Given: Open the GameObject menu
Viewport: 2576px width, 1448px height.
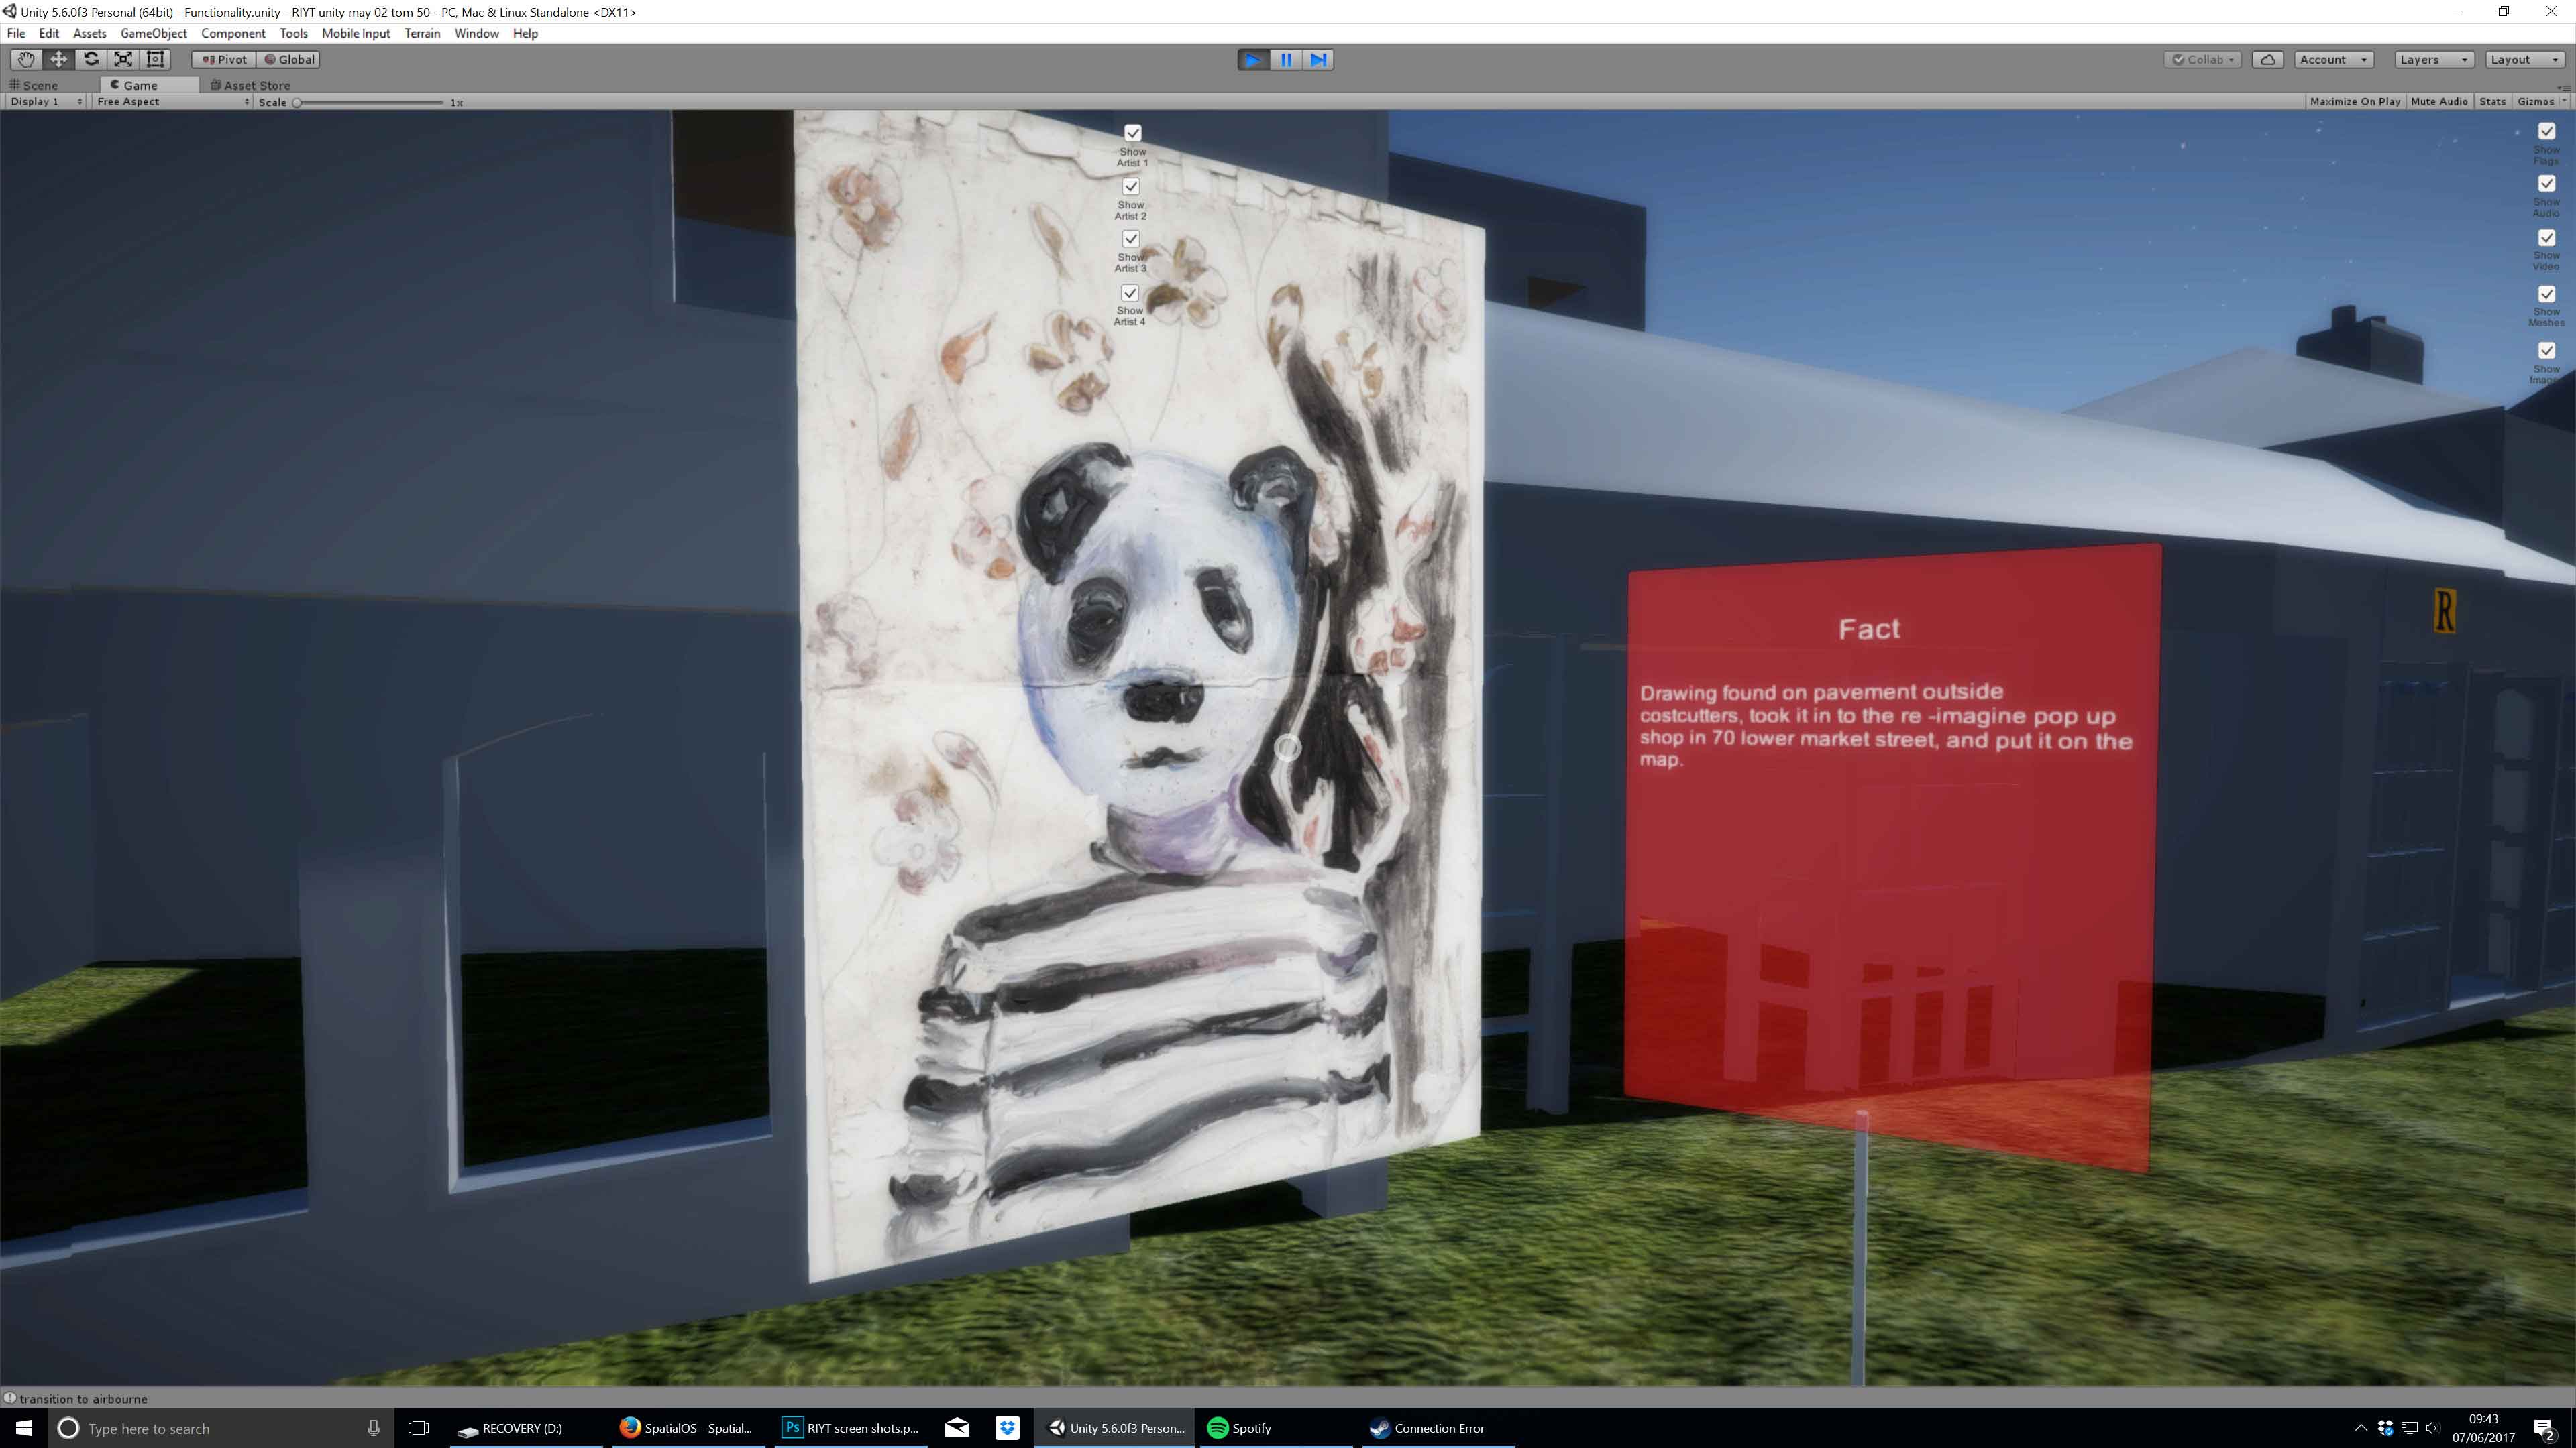Looking at the screenshot, I should pos(153,33).
